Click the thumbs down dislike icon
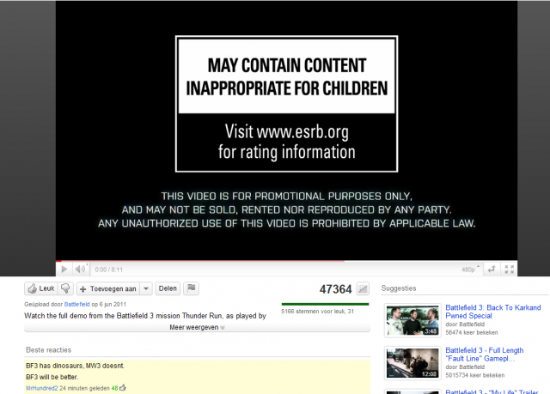Viewport: 550px width, 394px height. [65, 288]
